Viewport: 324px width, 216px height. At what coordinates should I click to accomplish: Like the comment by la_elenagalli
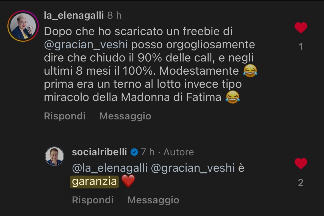pos(301,28)
